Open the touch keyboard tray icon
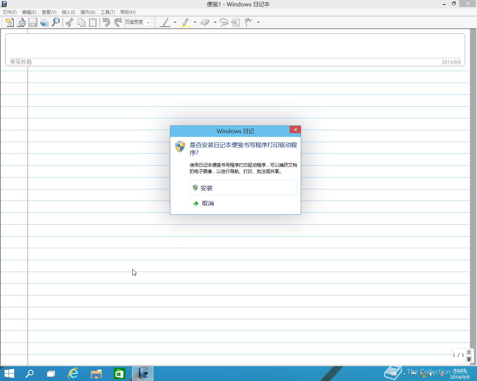This screenshot has height=381, width=477. pyautogui.click(x=394, y=374)
